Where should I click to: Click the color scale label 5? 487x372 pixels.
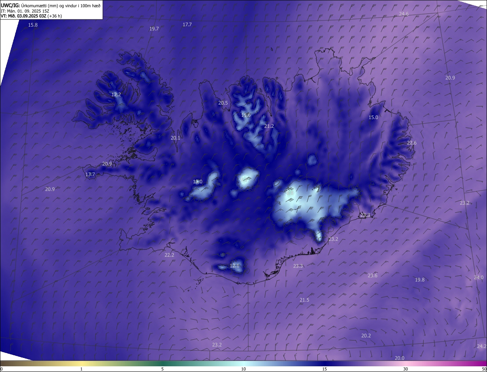[162, 369]
